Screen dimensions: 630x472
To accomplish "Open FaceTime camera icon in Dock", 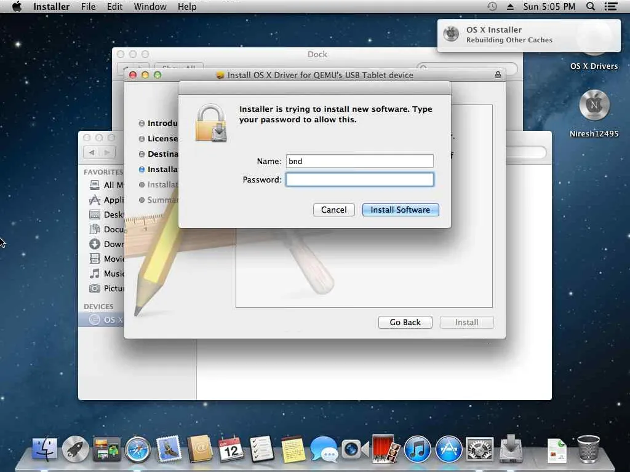I will (x=355, y=449).
